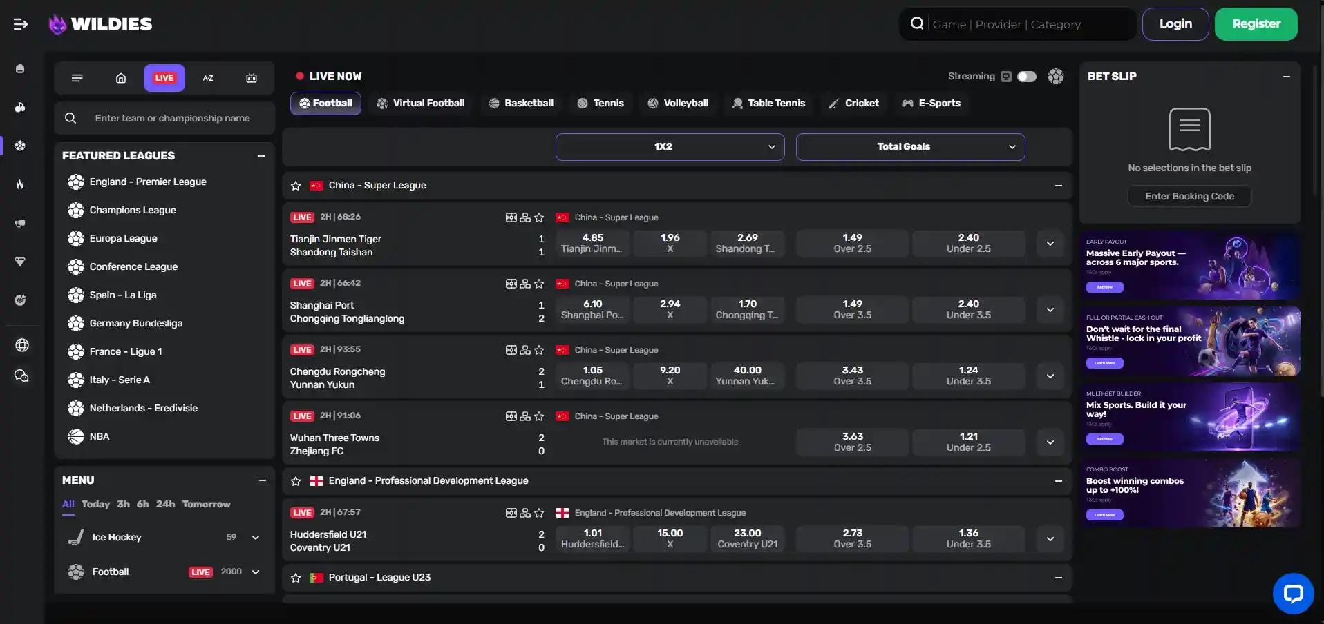Screen dimensions: 1324x624
Task: Open the diamond VIP sidebar icon
Action: pos(20,262)
